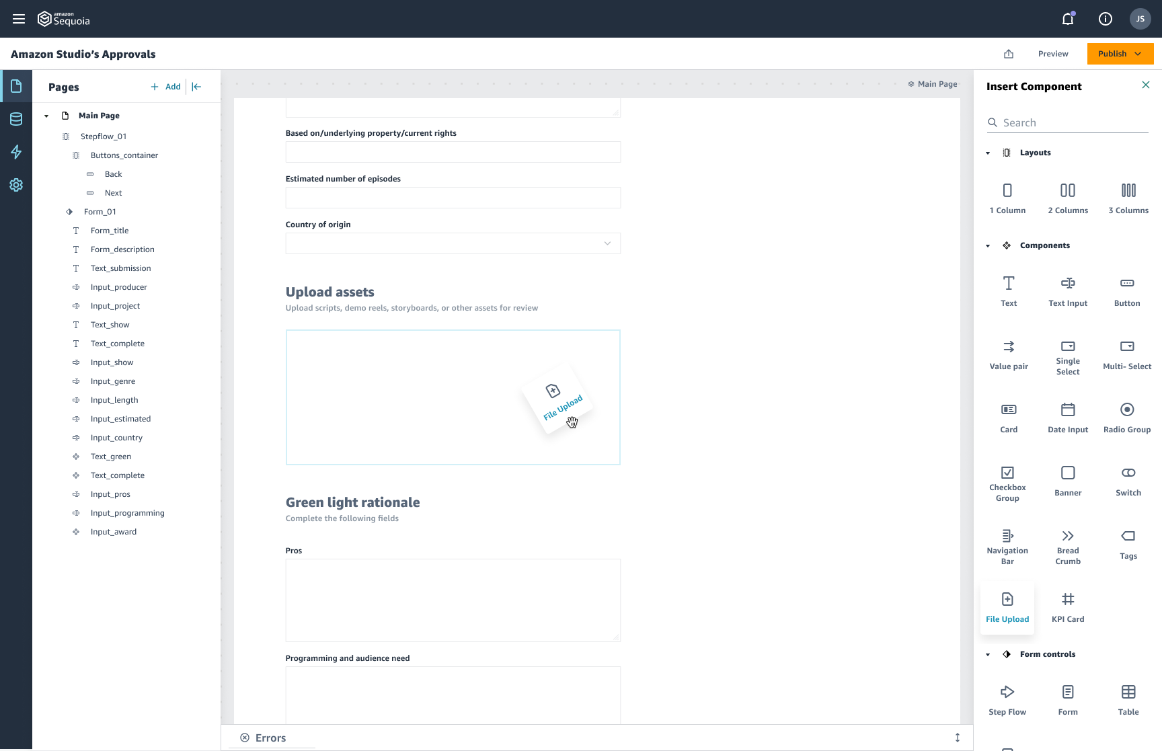Collapse Main Page in the Pages tree
This screenshot has height=751, width=1162.
click(x=46, y=116)
